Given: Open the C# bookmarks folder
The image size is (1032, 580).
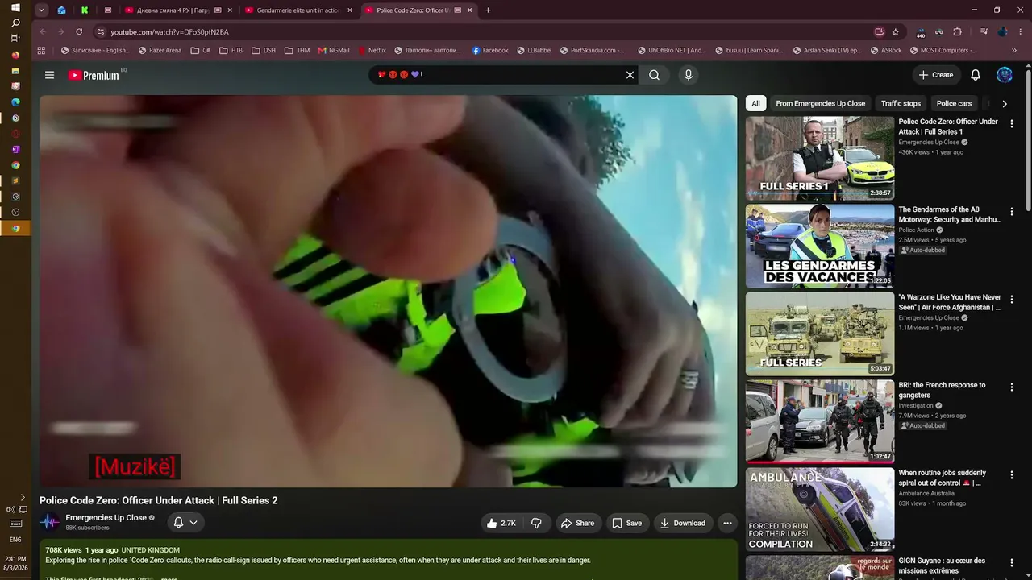Looking at the screenshot, I should click(x=200, y=50).
